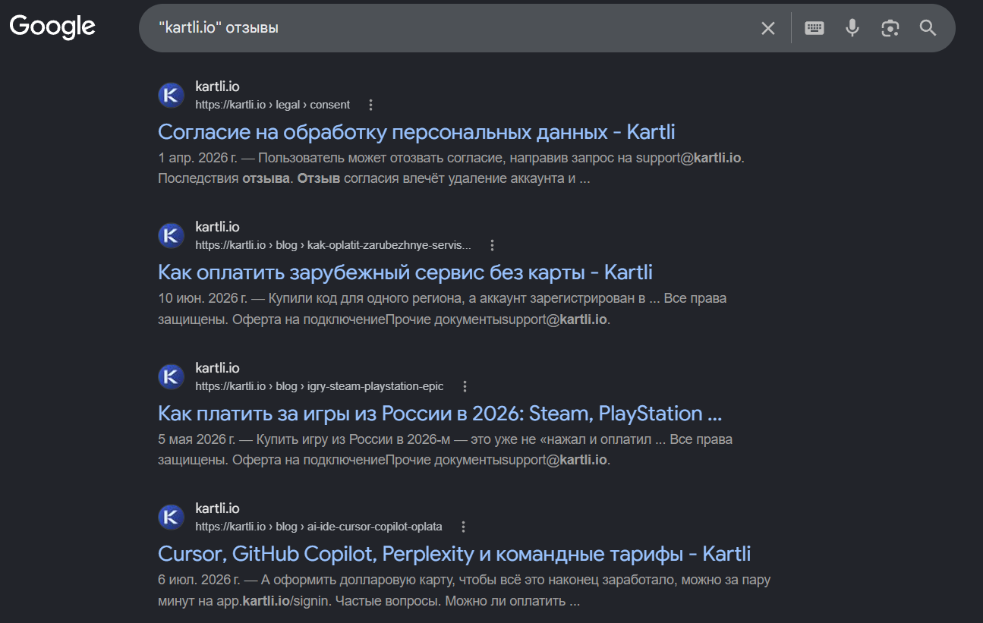Viewport: 983px width, 623px height.
Task: Search by image using the camera icon
Action: 890,28
